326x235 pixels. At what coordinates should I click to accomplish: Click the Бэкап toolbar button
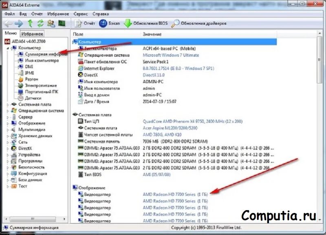coord(110,24)
